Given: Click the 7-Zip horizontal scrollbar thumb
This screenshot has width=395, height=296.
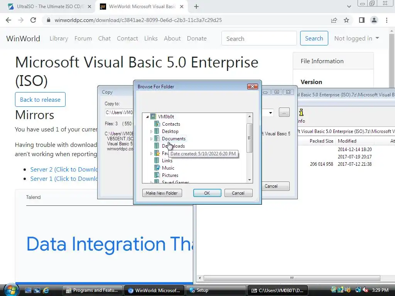Looking at the screenshot, I should [x=292, y=278].
